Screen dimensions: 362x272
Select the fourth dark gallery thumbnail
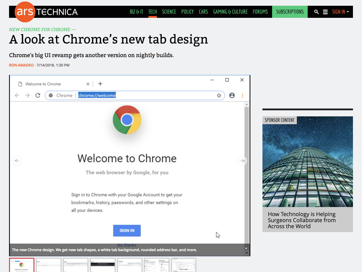103,265
